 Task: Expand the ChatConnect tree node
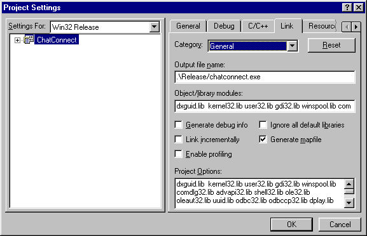(x=17, y=40)
